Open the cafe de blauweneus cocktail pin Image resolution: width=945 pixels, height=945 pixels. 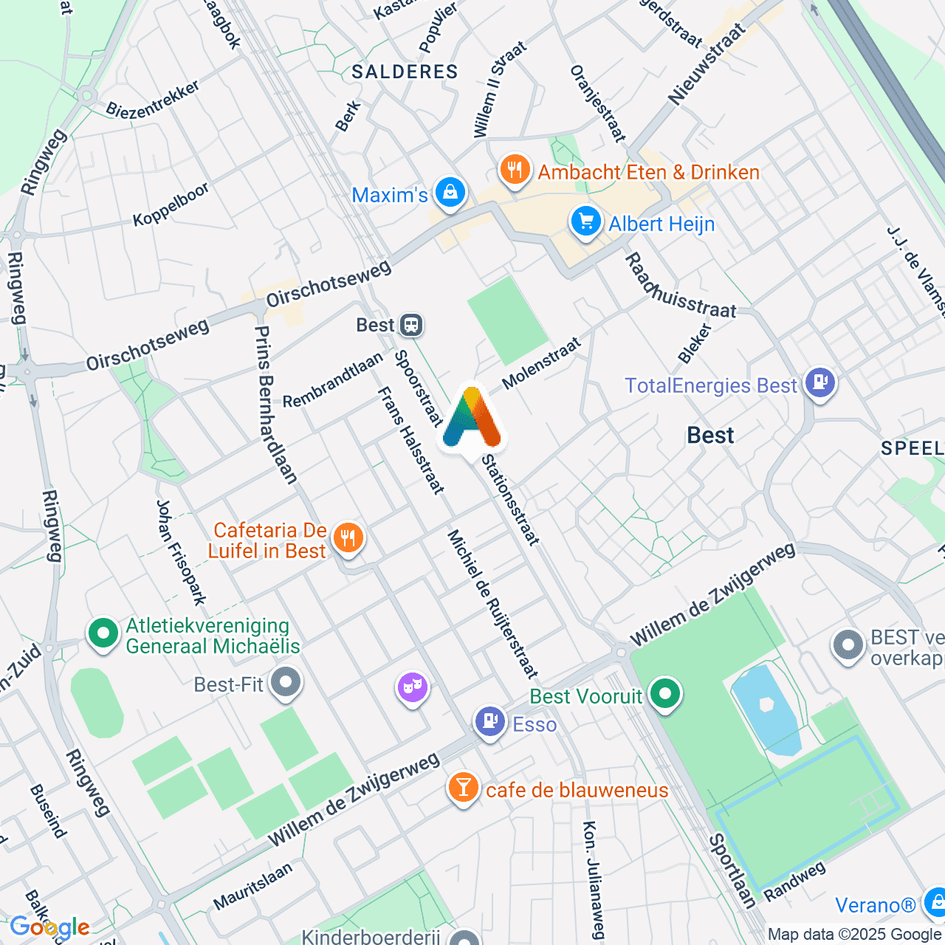tap(463, 788)
